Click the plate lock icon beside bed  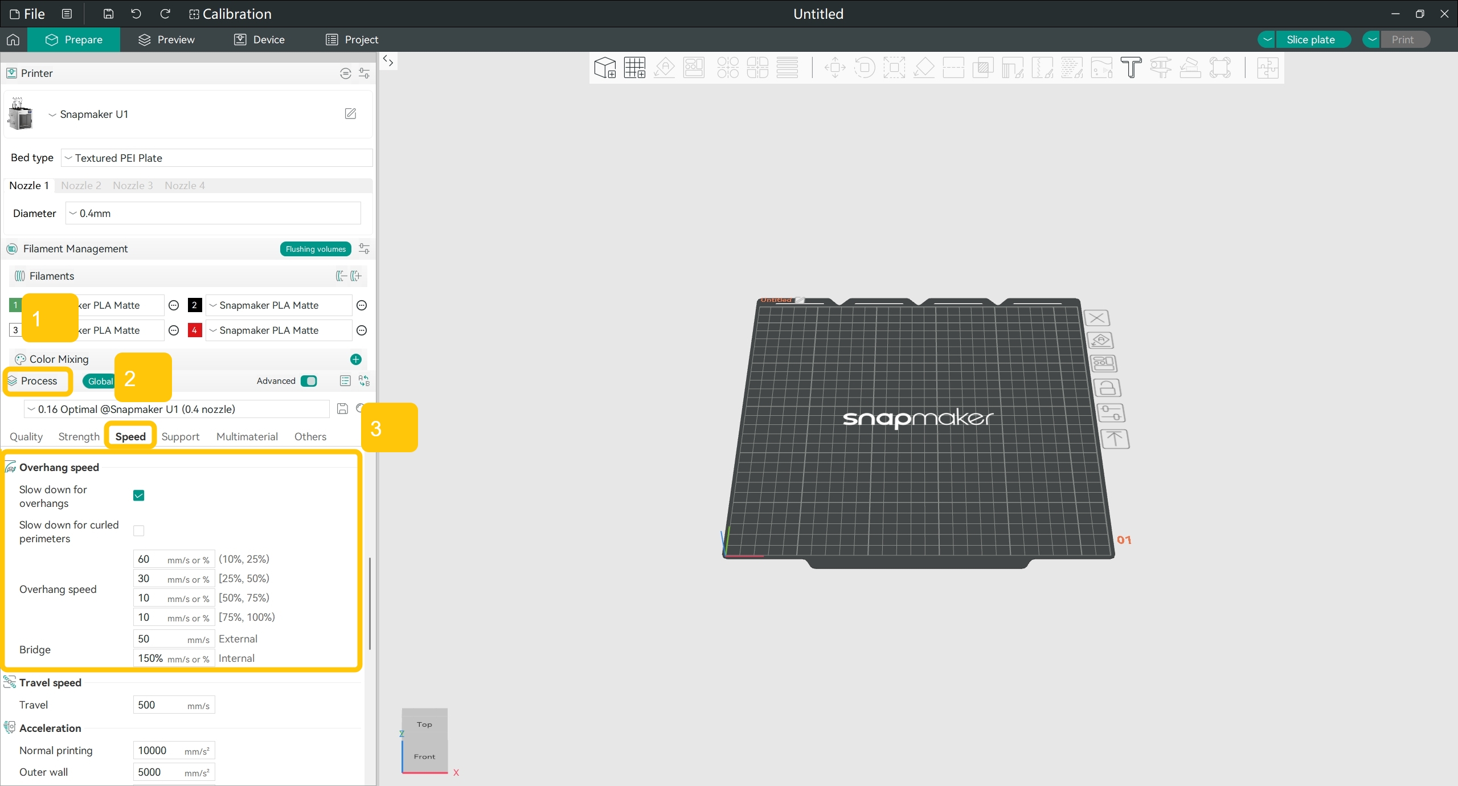click(x=1107, y=388)
